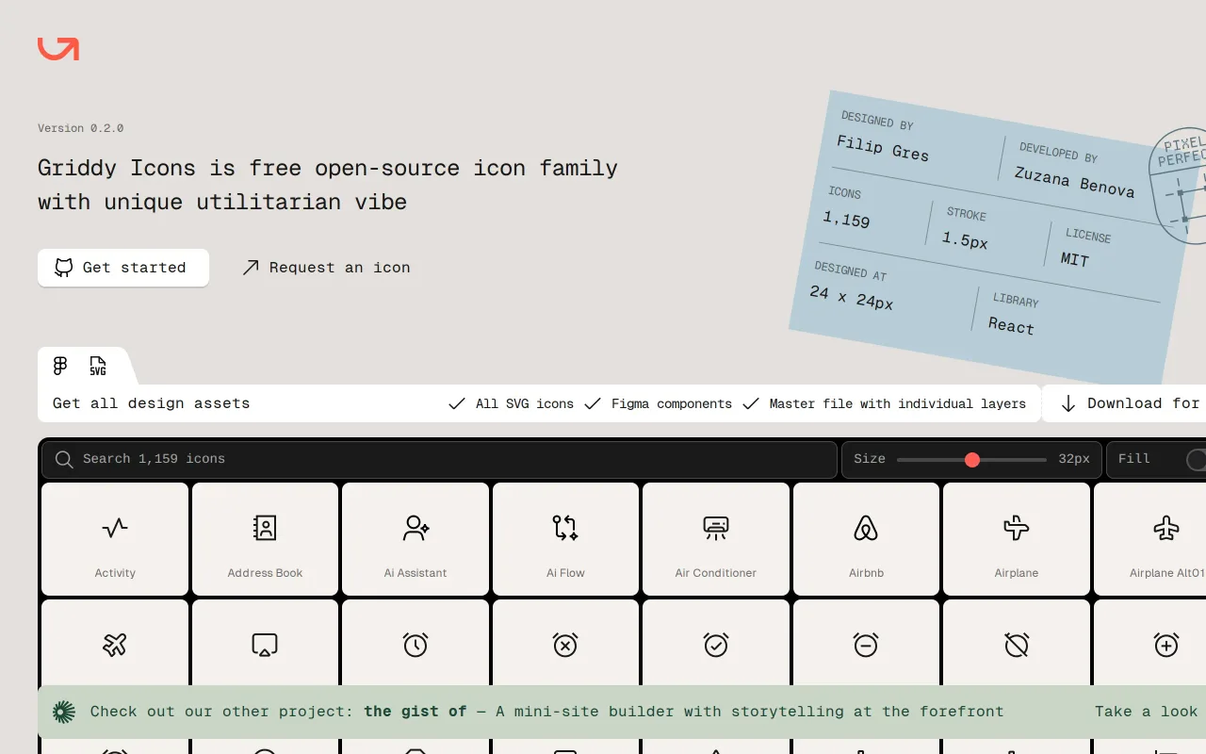
Task: Select the alarm clock with checkmark icon
Action: [716, 645]
